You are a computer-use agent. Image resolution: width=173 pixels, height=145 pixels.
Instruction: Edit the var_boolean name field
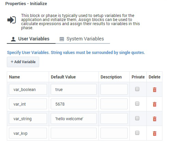point(28,89)
